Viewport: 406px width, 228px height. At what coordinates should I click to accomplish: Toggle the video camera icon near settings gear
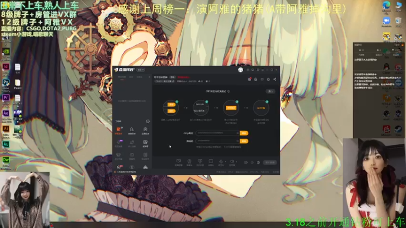coord(246,162)
